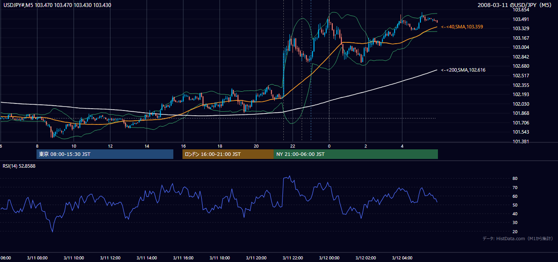This screenshot has width=558, height=262.
Task: Click the 102.517 price axis label
Action: tap(520, 76)
